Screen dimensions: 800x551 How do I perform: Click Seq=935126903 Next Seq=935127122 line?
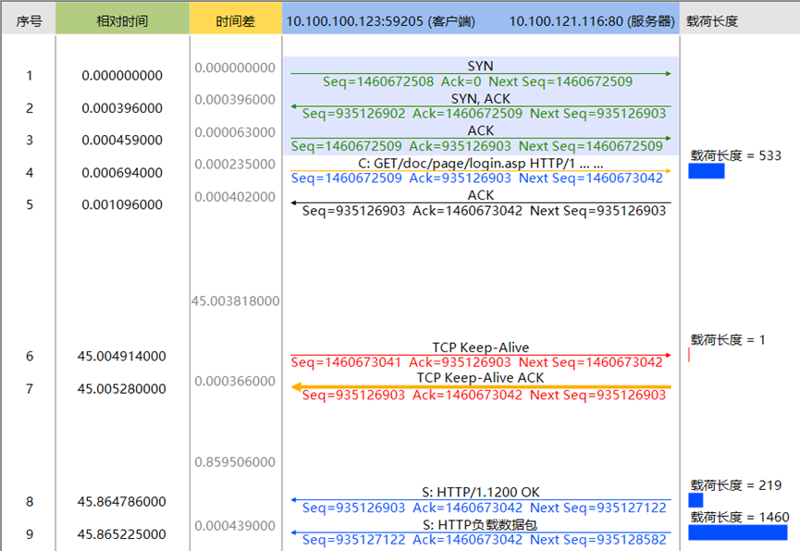484,508
